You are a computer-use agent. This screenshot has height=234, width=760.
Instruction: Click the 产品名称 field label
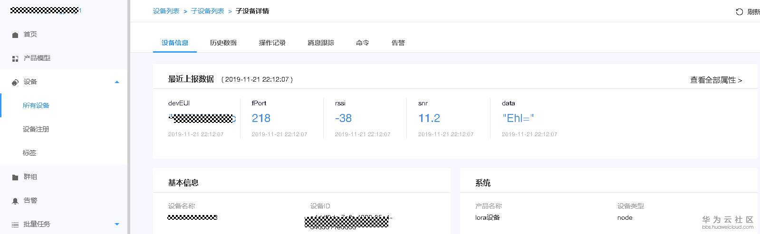[489, 206]
